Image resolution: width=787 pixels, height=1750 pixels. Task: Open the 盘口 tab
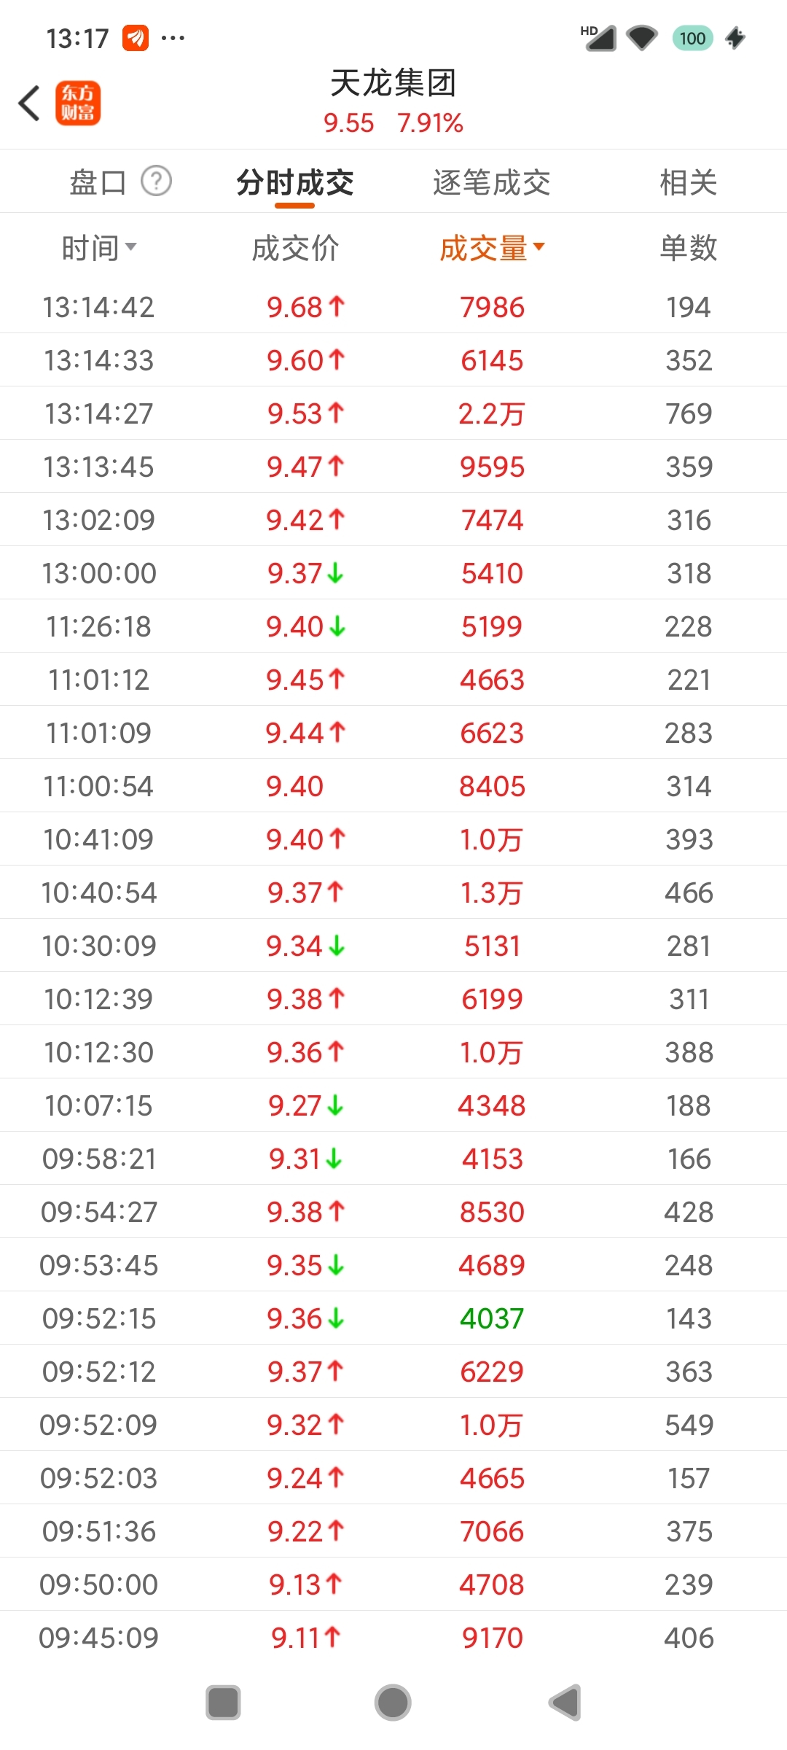pos(98,182)
